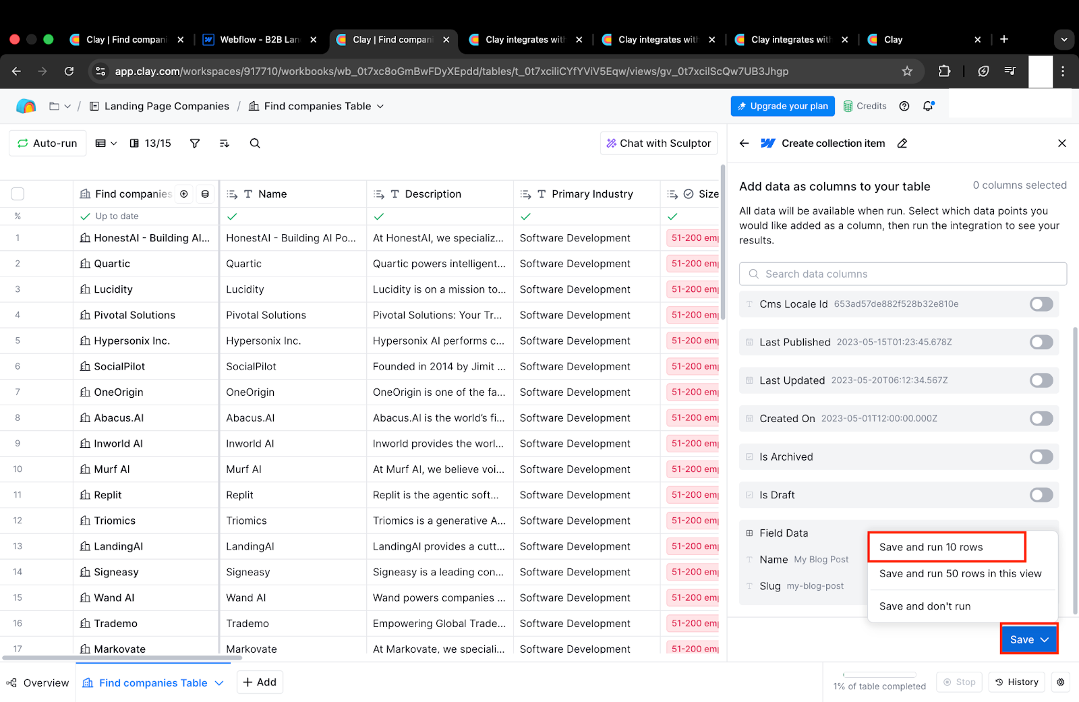Click the Add table button
The height and width of the screenshot is (702, 1079).
260,682
